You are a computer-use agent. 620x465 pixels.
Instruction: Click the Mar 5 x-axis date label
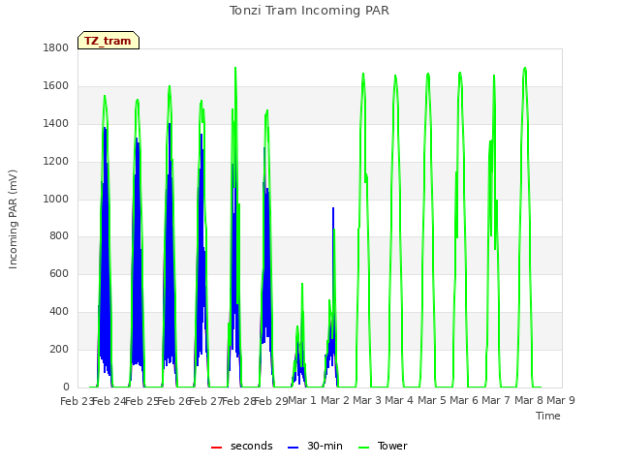(x=431, y=400)
